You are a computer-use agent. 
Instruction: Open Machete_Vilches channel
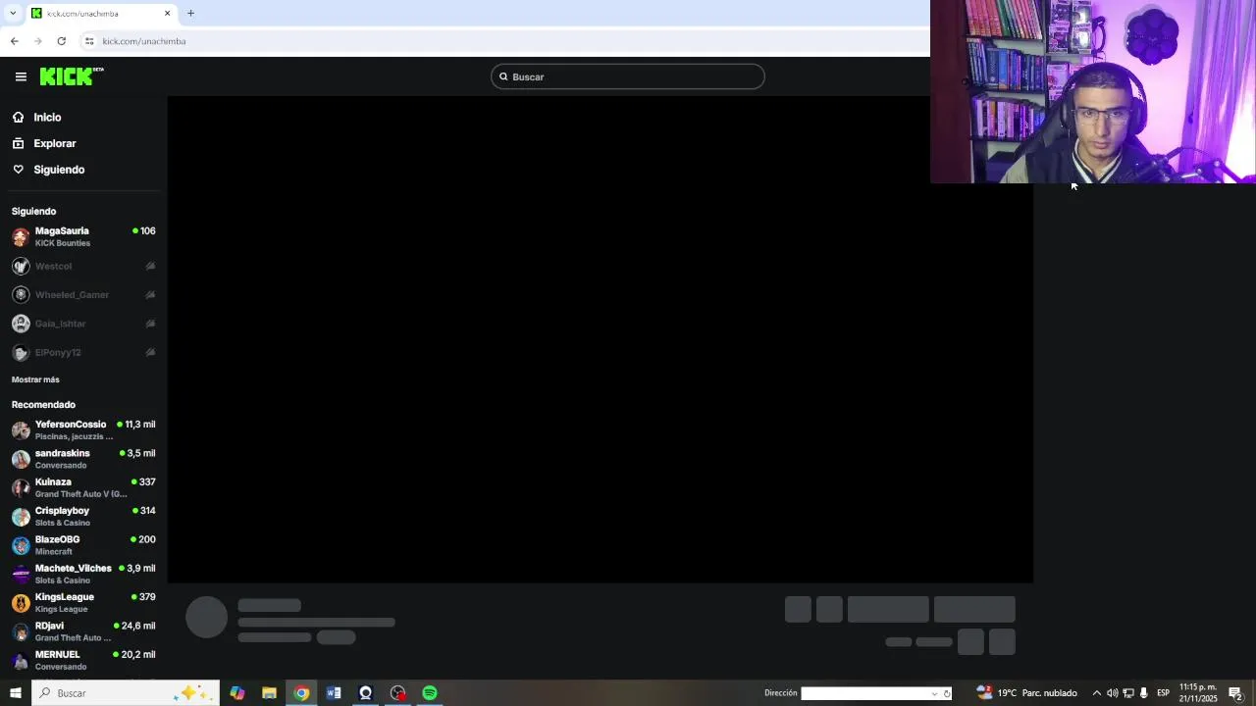(83, 574)
